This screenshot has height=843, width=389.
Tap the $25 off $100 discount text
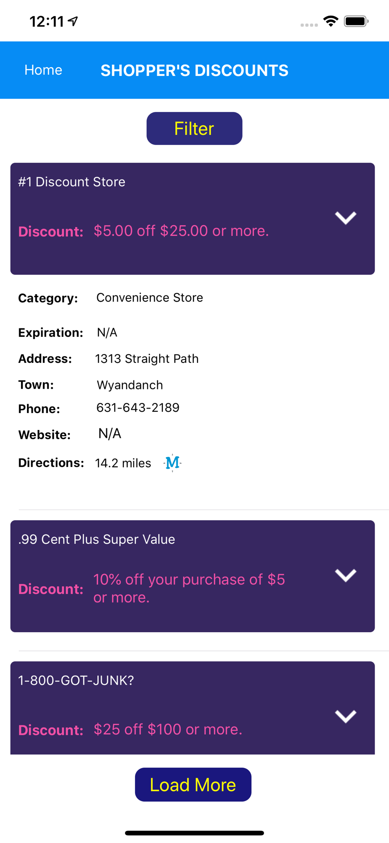(x=168, y=729)
